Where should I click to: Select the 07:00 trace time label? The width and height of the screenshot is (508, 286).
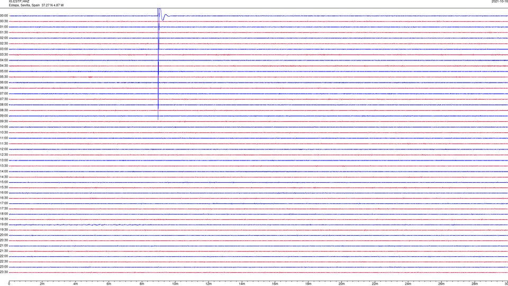(x=4, y=94)
